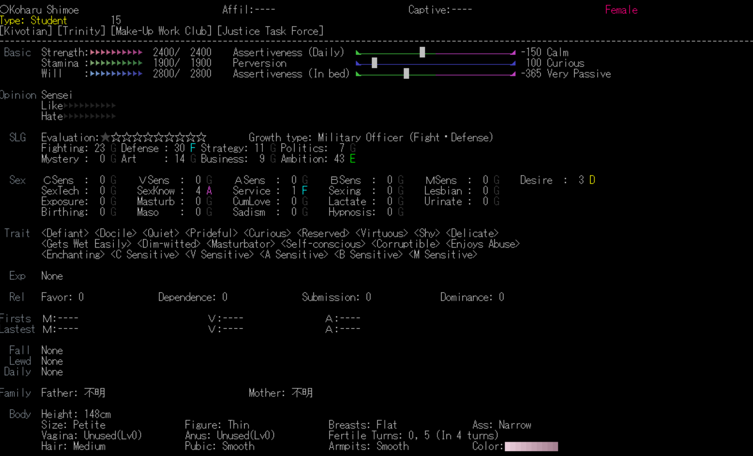Image resolution: width=753 pixels, height=456 pixels.
Task: Click the 'Ambition: 43' stat
Action: coord(312,159)
